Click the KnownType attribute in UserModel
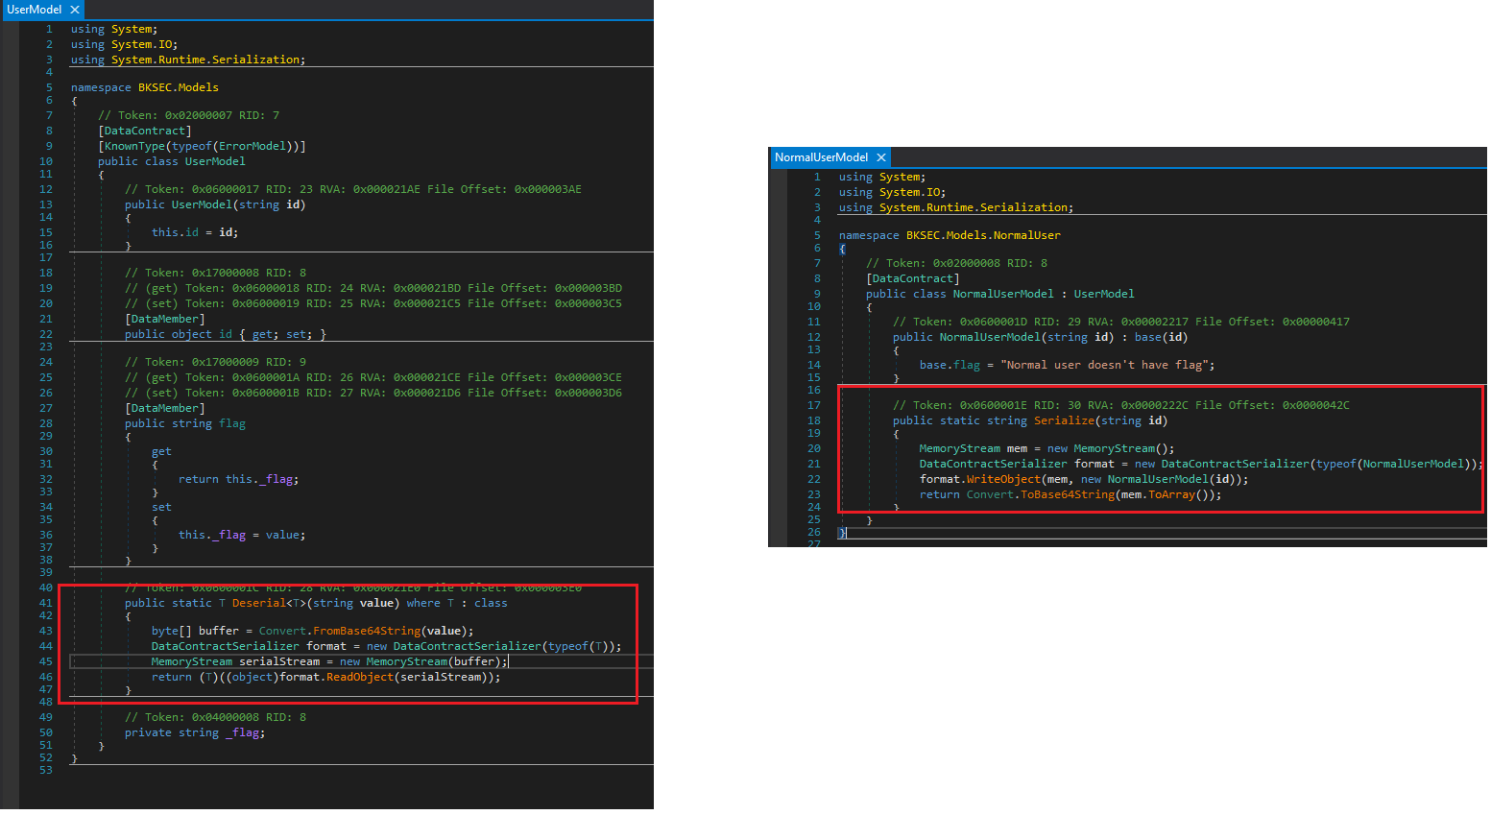Image resolution: width=1491 pixels, height=815 pixels. pos(134,146)
